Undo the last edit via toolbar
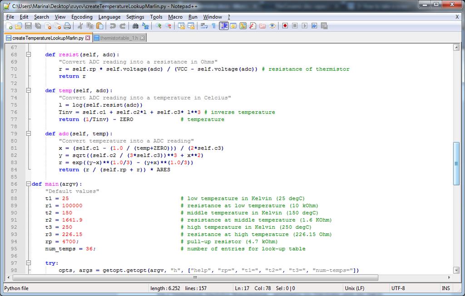The height and width of the screenshot is (296, 465). pyautogui.click(x=113, y=26)
